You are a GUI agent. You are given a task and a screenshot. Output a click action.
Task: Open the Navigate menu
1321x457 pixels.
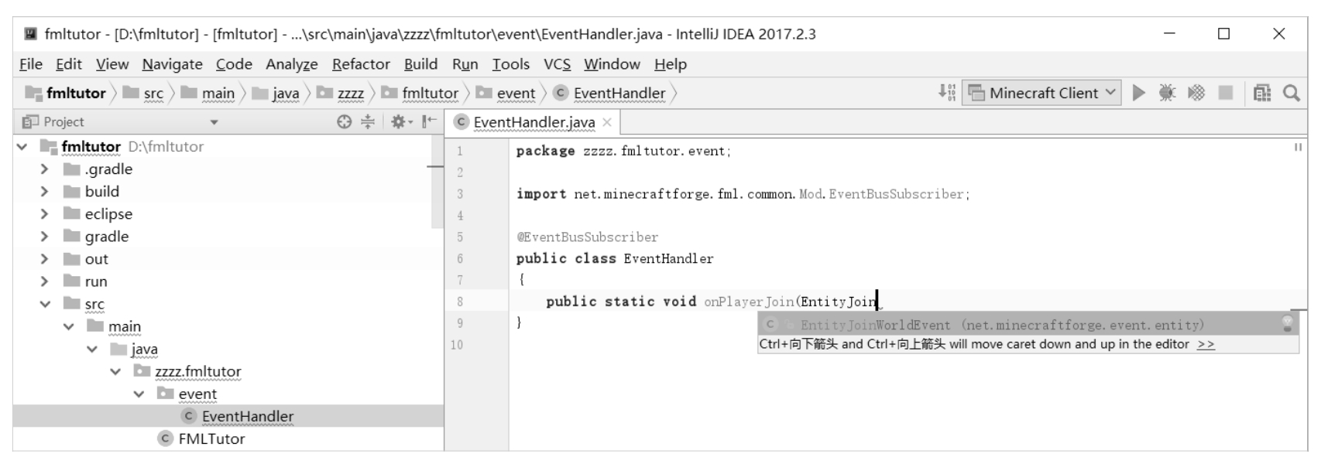pyautogui.click(x=172, y=64)
